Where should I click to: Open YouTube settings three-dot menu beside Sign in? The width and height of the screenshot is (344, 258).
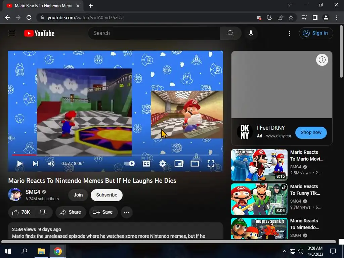pos(290,33)
